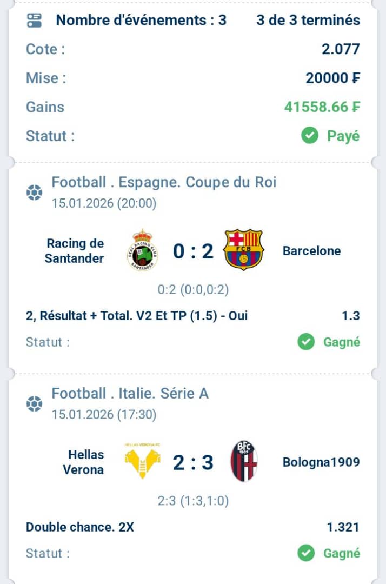Click the 0 : 2 match score
The image size is (386, 584).
193,251
